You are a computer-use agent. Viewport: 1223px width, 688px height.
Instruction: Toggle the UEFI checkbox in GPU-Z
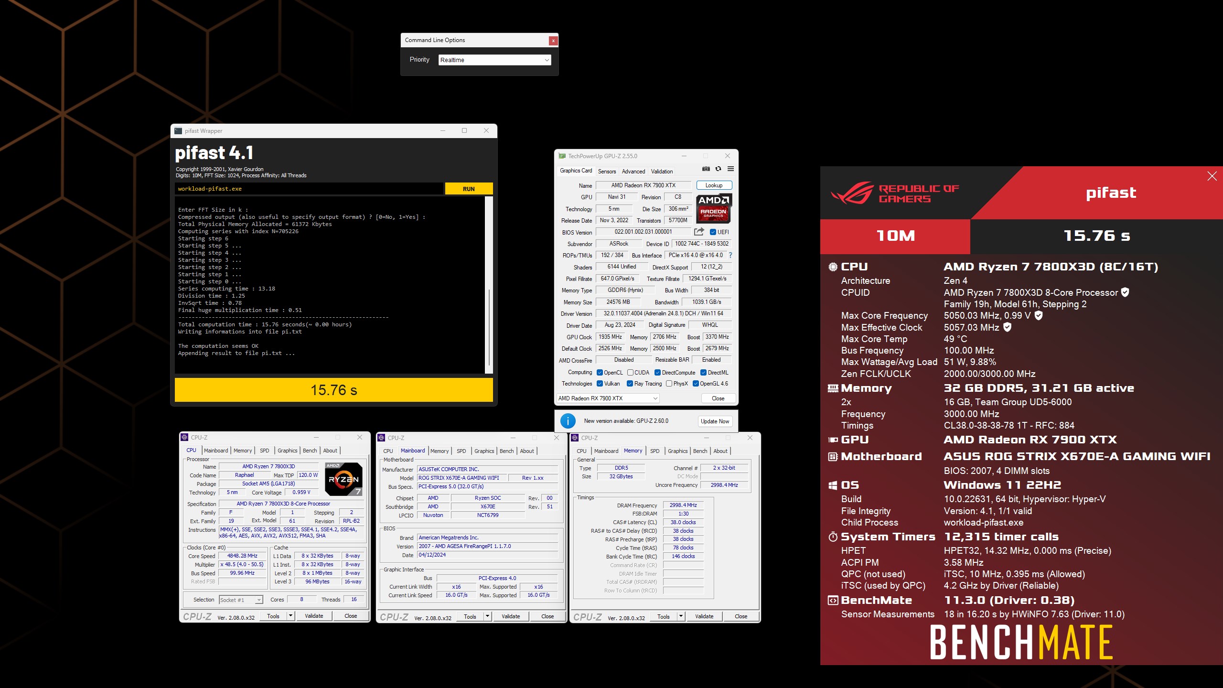coord(713,232)
